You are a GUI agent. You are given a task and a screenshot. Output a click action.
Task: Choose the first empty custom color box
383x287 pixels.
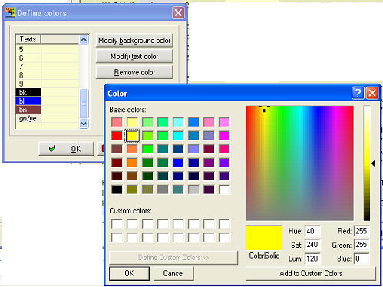click(x=117, y=224)
